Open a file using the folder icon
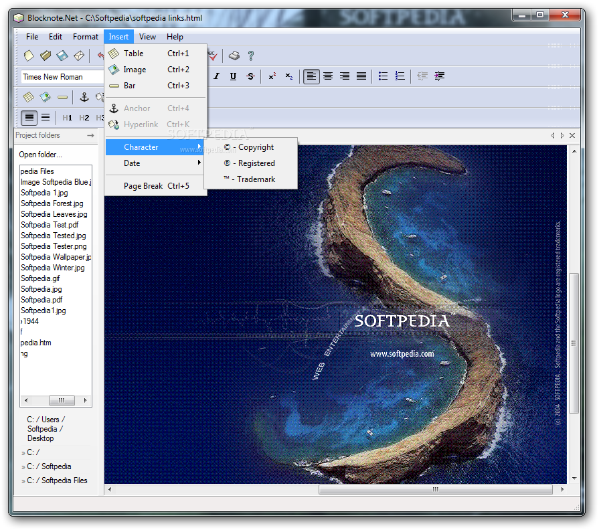 [x=46, y=56]
